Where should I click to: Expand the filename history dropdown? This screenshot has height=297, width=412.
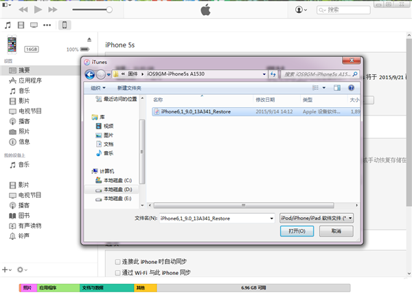272,219
